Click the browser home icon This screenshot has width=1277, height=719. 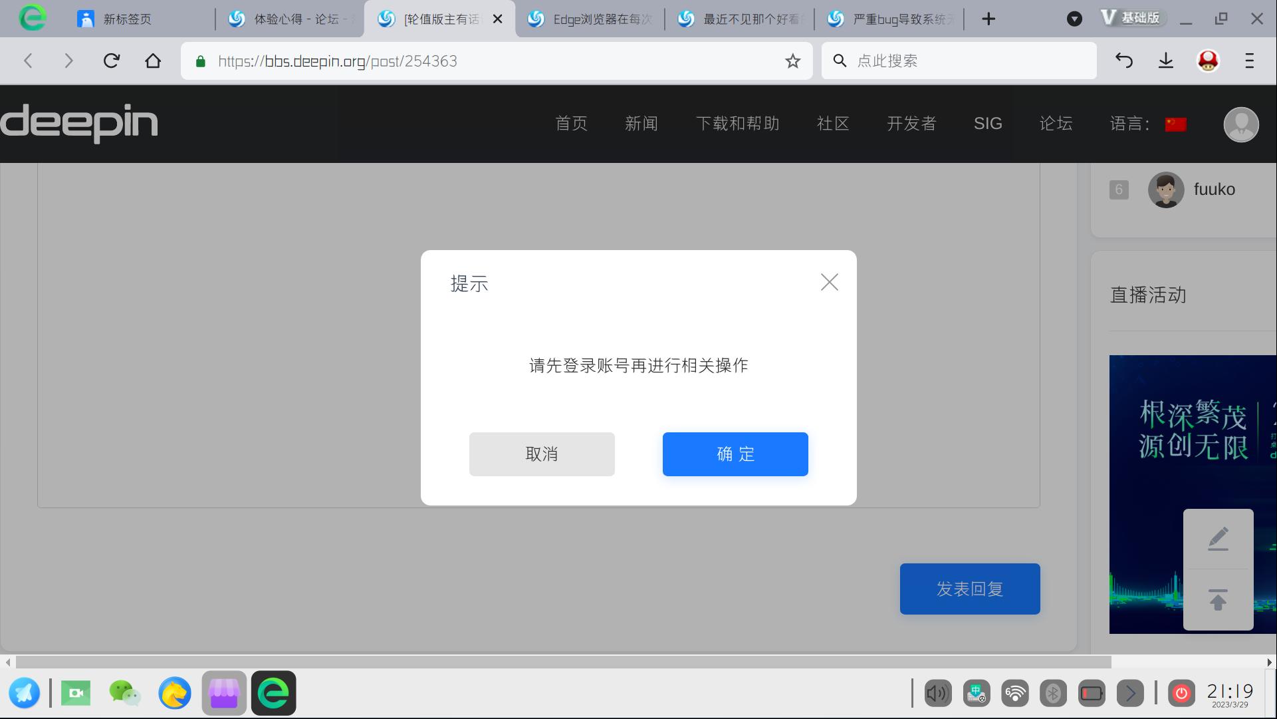153,61
